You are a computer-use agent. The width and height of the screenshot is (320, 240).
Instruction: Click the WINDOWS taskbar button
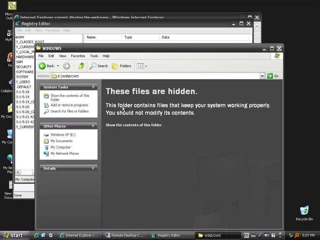point(218,236)
